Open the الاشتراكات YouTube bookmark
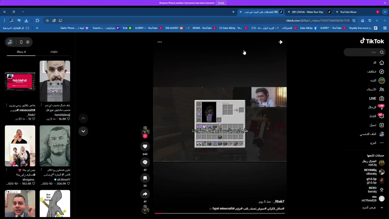This screenshot has height=219, width=389. click(289, 28)
